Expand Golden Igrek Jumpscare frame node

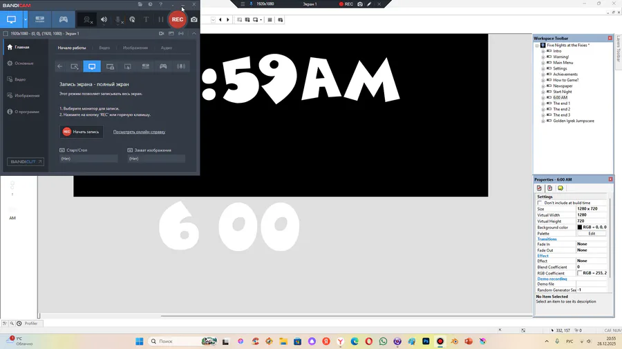click(x=543, y=121)
